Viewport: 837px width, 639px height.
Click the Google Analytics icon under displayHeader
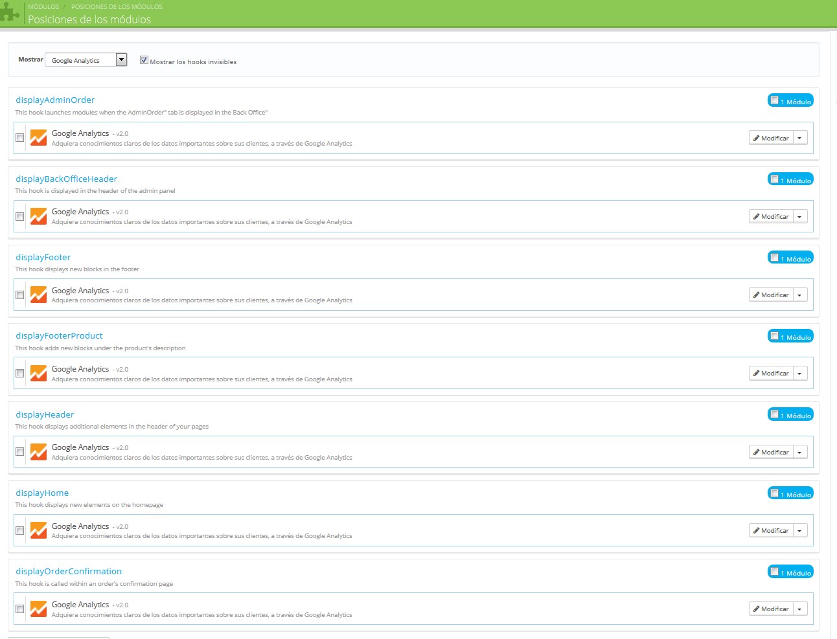click(x=38, y=451)
